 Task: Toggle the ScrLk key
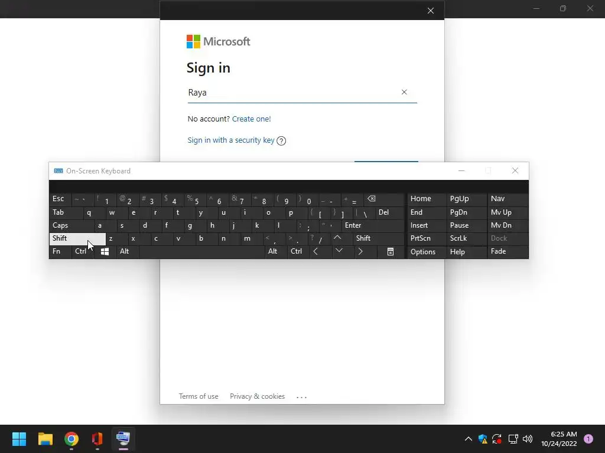pos(466,238)
